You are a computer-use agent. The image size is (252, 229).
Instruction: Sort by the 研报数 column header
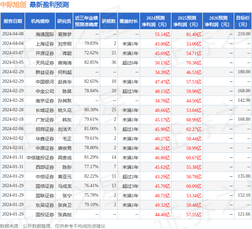109,21
